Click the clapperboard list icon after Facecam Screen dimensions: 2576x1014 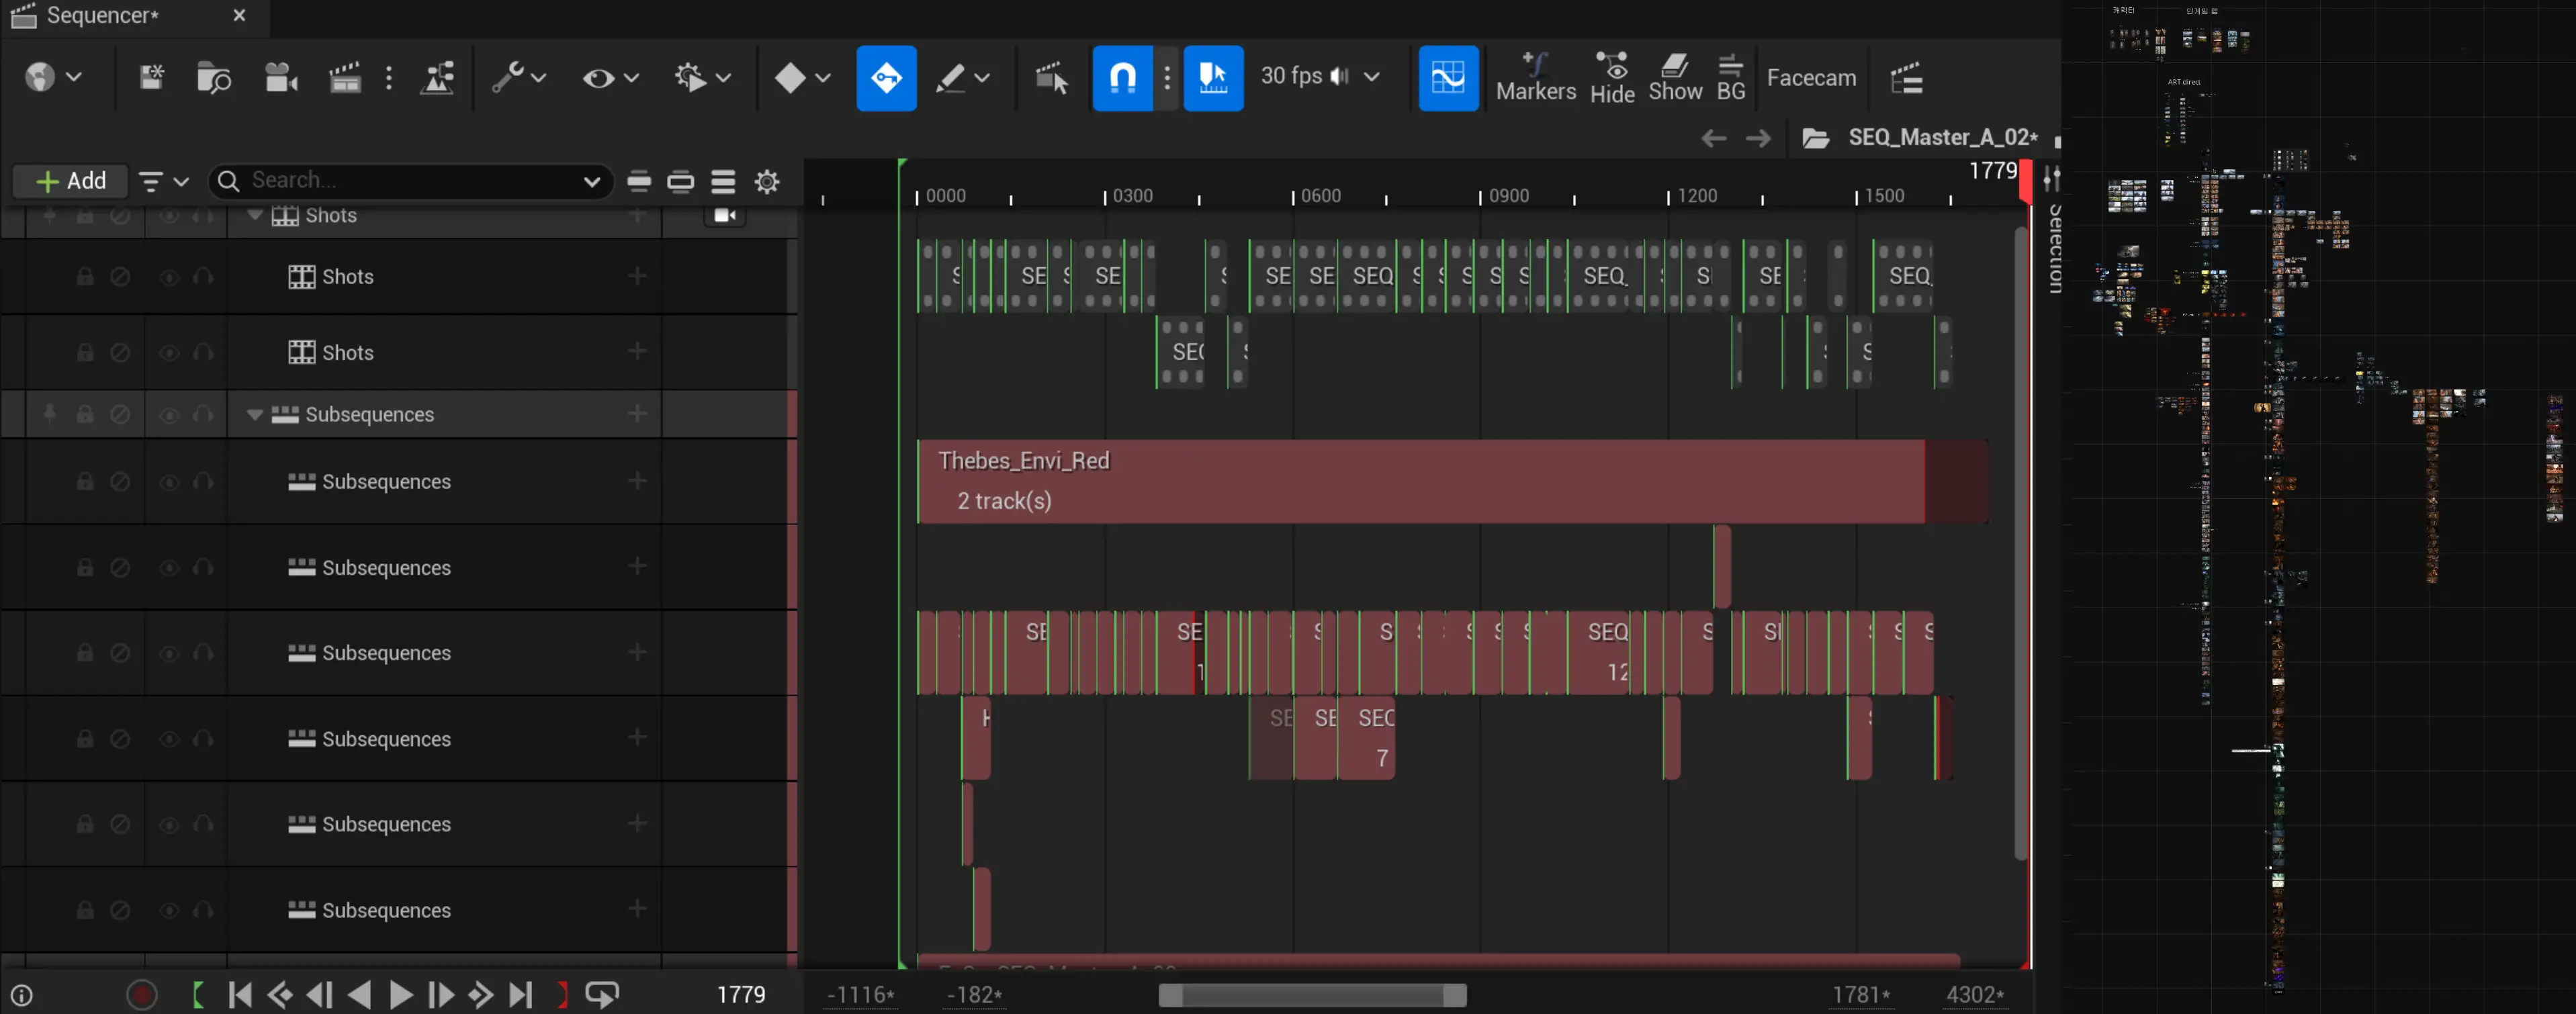[x=1906, y=77]
